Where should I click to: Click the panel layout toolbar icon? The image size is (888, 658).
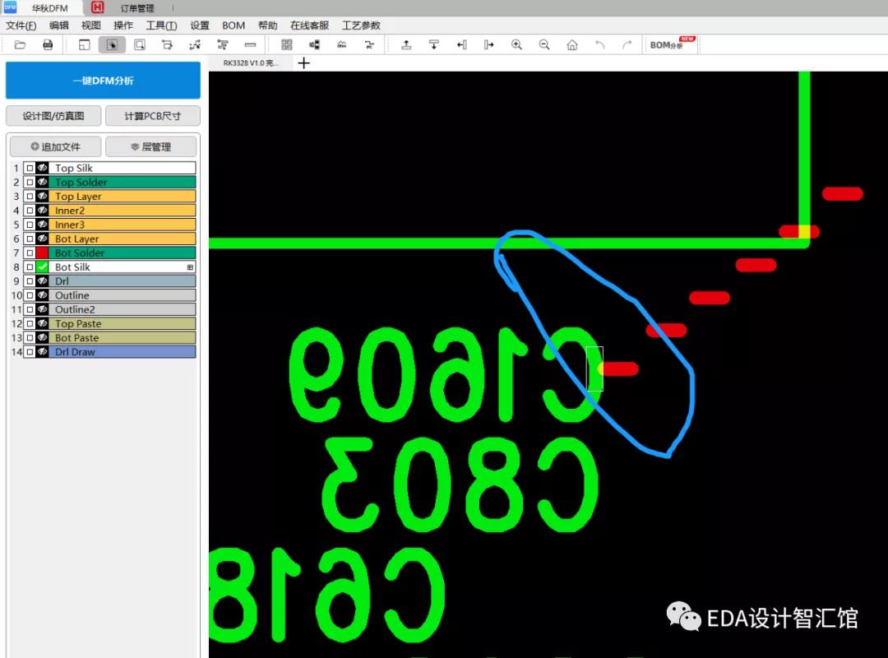click(x=85, y=44)
